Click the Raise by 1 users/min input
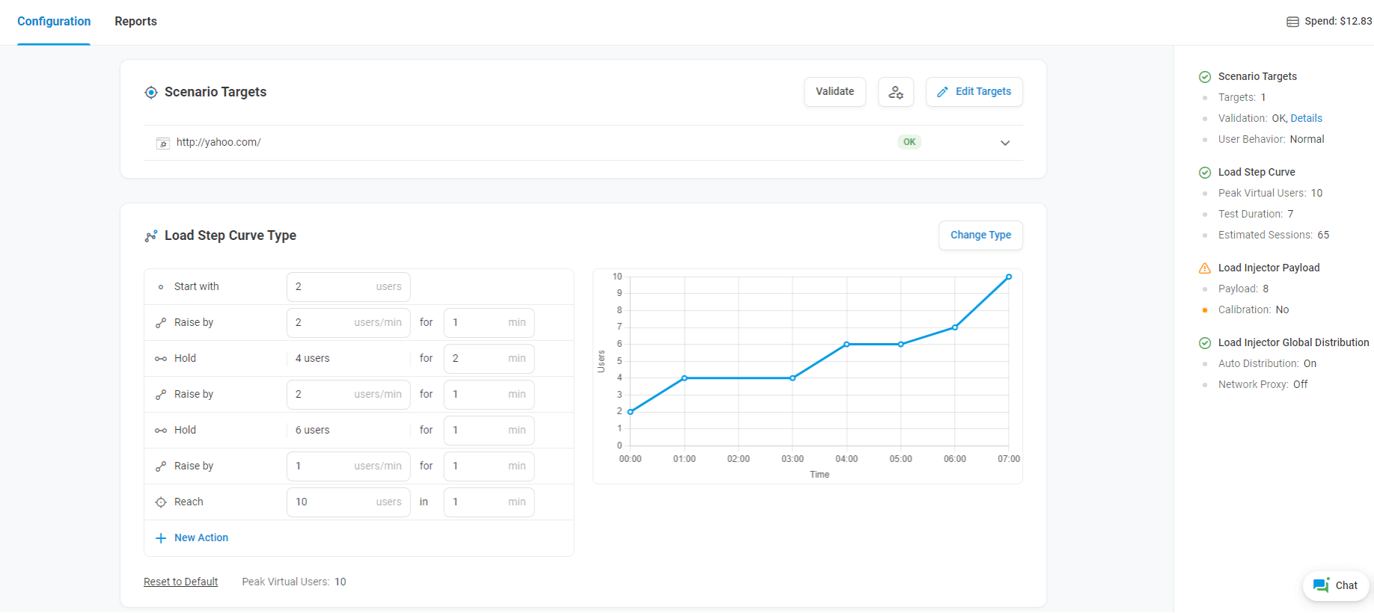 (x=349, y=466)
